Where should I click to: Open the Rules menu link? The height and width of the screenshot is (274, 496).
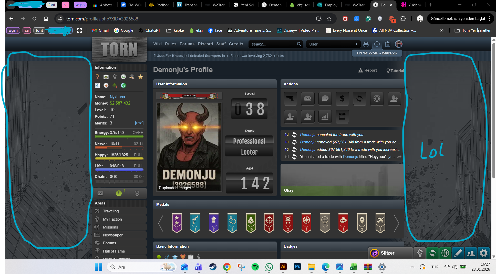tap(171, 44)
